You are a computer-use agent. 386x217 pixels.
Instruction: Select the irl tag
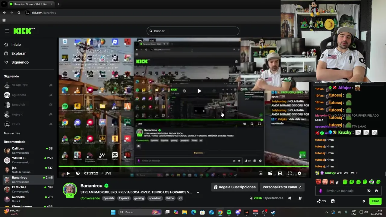tap(180, 198)
